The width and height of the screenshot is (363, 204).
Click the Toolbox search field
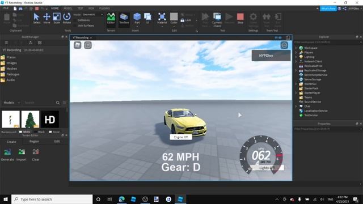pyautogui.click(x=39, y=103)
